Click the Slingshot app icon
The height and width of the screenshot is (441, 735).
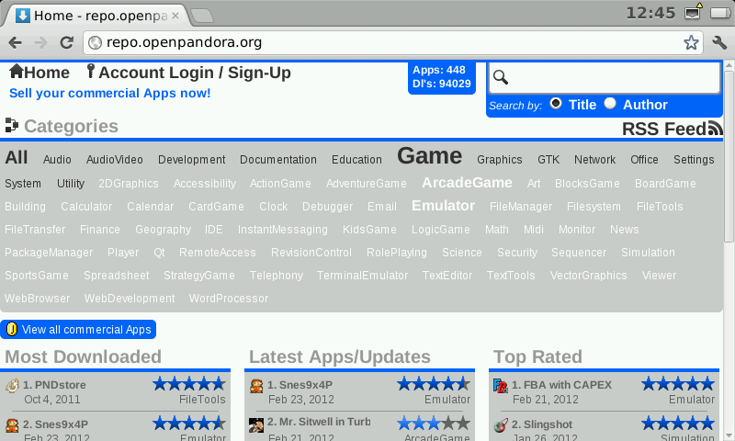click(501, 425)
